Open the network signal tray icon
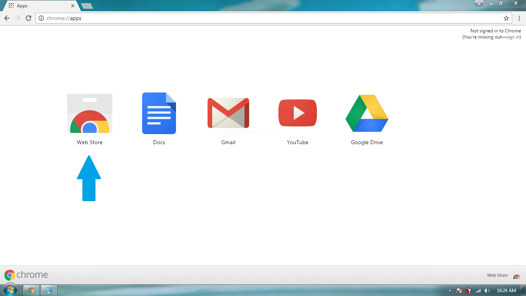Viewport: 526px width, 296px height. [478, 291]
